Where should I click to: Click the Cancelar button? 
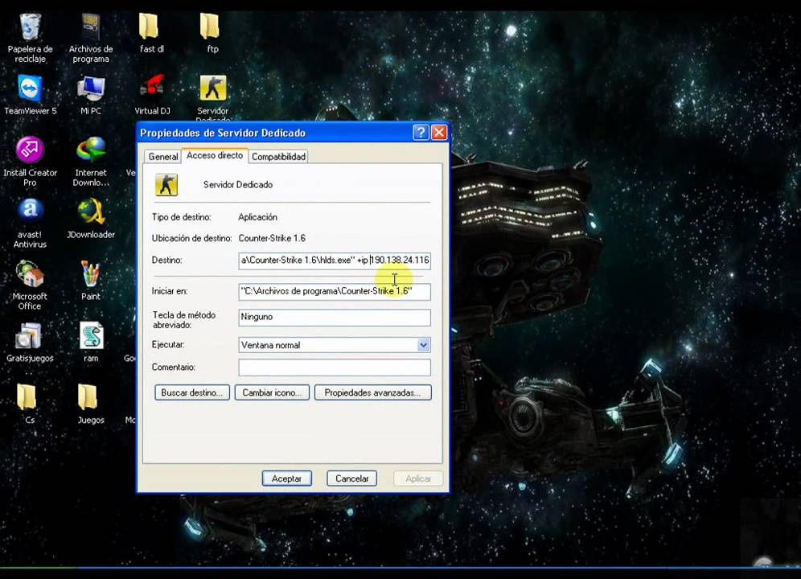point(352,478)
